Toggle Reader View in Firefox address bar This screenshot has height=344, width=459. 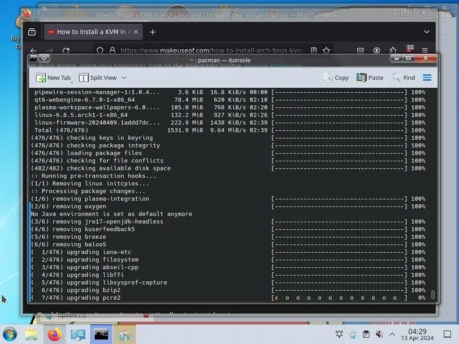(x=314, y=50)
